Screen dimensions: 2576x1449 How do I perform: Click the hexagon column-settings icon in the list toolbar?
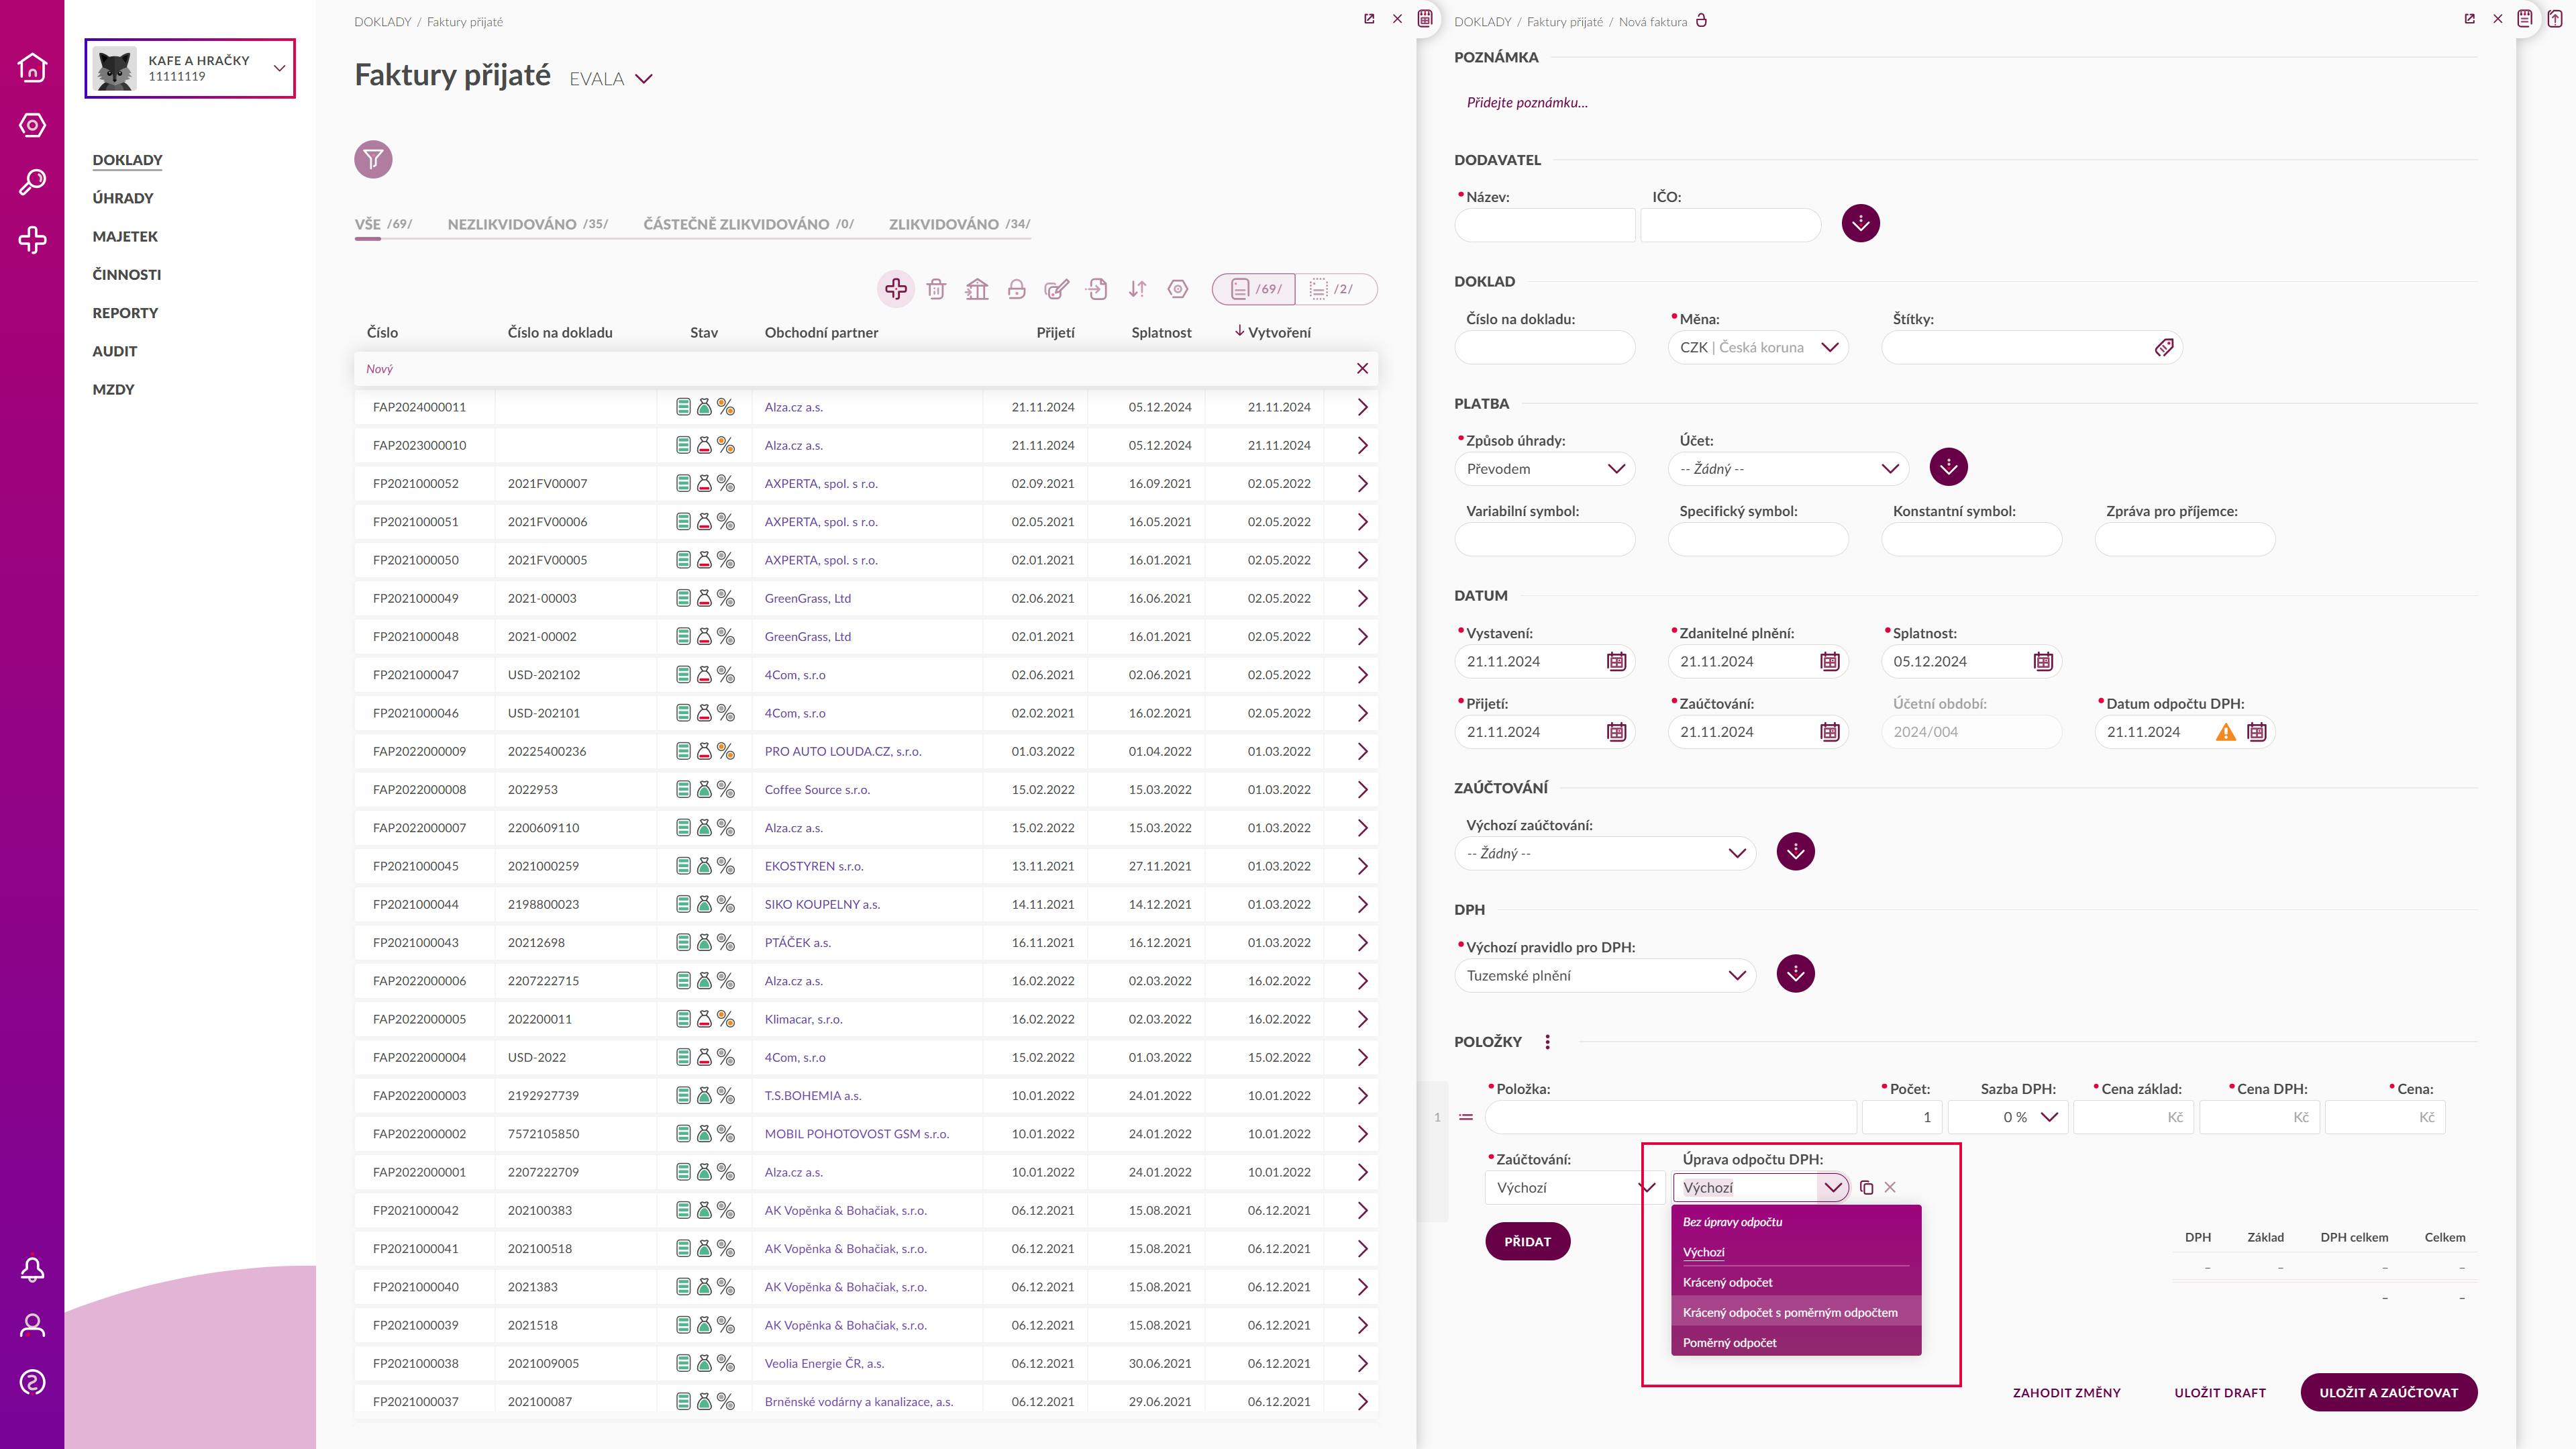point(1178,289)
